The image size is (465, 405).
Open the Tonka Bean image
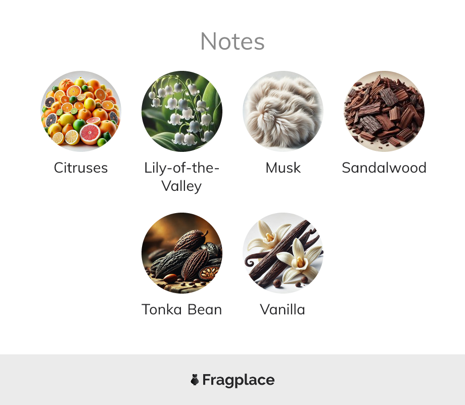tap(182, 253)
